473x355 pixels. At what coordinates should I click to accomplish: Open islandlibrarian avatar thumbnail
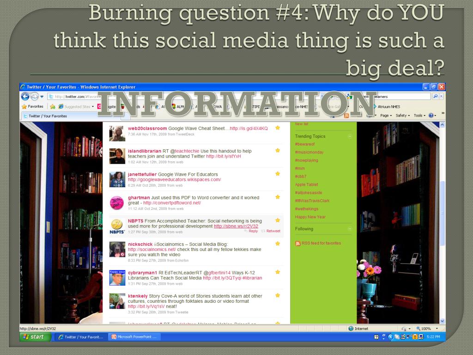click(x=117, y=156)
